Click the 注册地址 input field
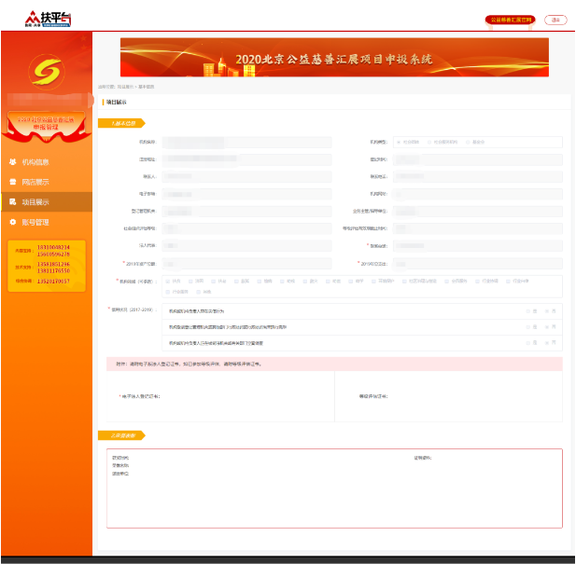576x564 pixels. (x=246, y=159)
